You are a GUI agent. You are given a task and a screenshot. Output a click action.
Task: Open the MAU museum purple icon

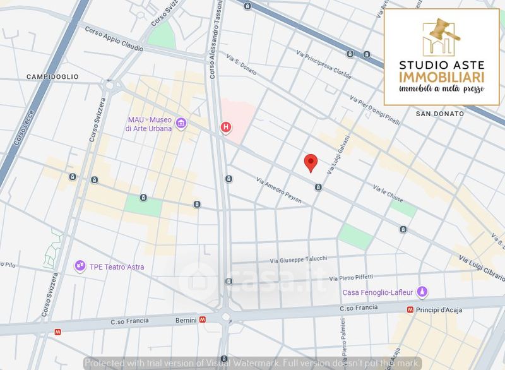[181, 122]
